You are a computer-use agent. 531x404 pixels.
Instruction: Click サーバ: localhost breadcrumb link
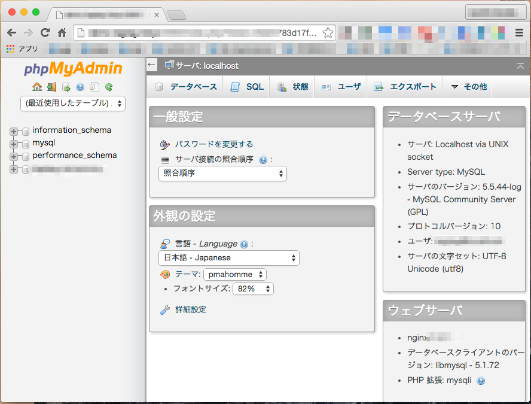[x=207, y=66]
